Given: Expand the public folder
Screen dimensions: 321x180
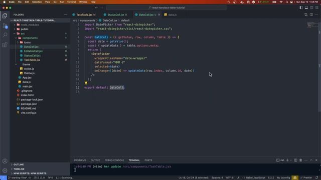Looking at the screenshot, I should tap(40, 29).
